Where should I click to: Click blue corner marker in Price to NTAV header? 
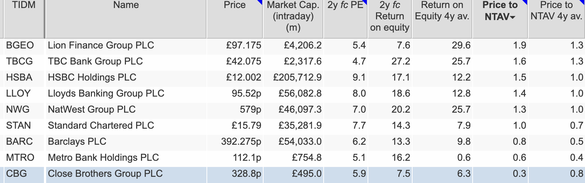tap(525, 3)
